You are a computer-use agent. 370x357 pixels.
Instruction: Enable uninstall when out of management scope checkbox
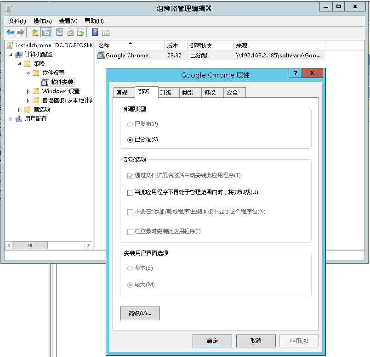130,193
